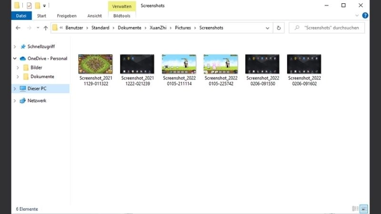Maximize the Screenshots window
The height and width of the screenshot is (214, 381).
click(x=343, y=5)
